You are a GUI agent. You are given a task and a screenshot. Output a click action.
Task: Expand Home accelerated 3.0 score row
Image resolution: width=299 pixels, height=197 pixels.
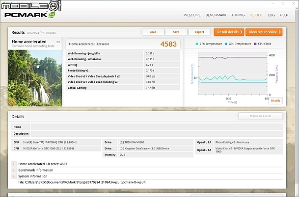(x=14, y=164)
